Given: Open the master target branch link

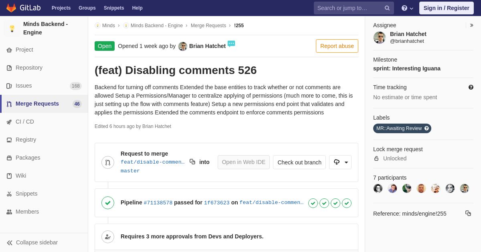Looking at the screenshot, I should click(x=130, y=171).
